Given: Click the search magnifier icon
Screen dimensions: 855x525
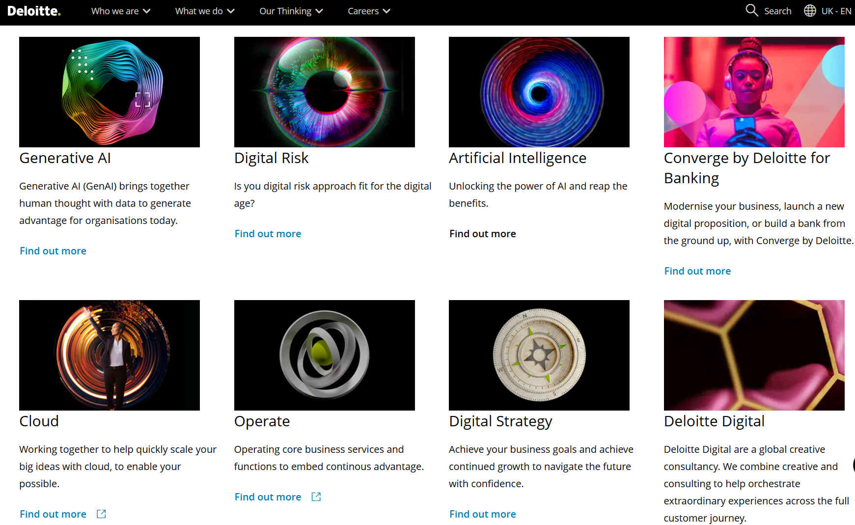Looking at the screenshot, I should click(751, 10).
